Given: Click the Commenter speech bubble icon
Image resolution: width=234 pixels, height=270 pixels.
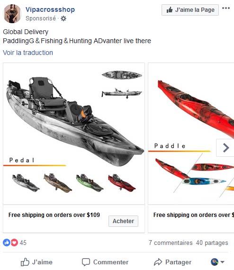Looking at the screenshot, I should tap(86, 262).
